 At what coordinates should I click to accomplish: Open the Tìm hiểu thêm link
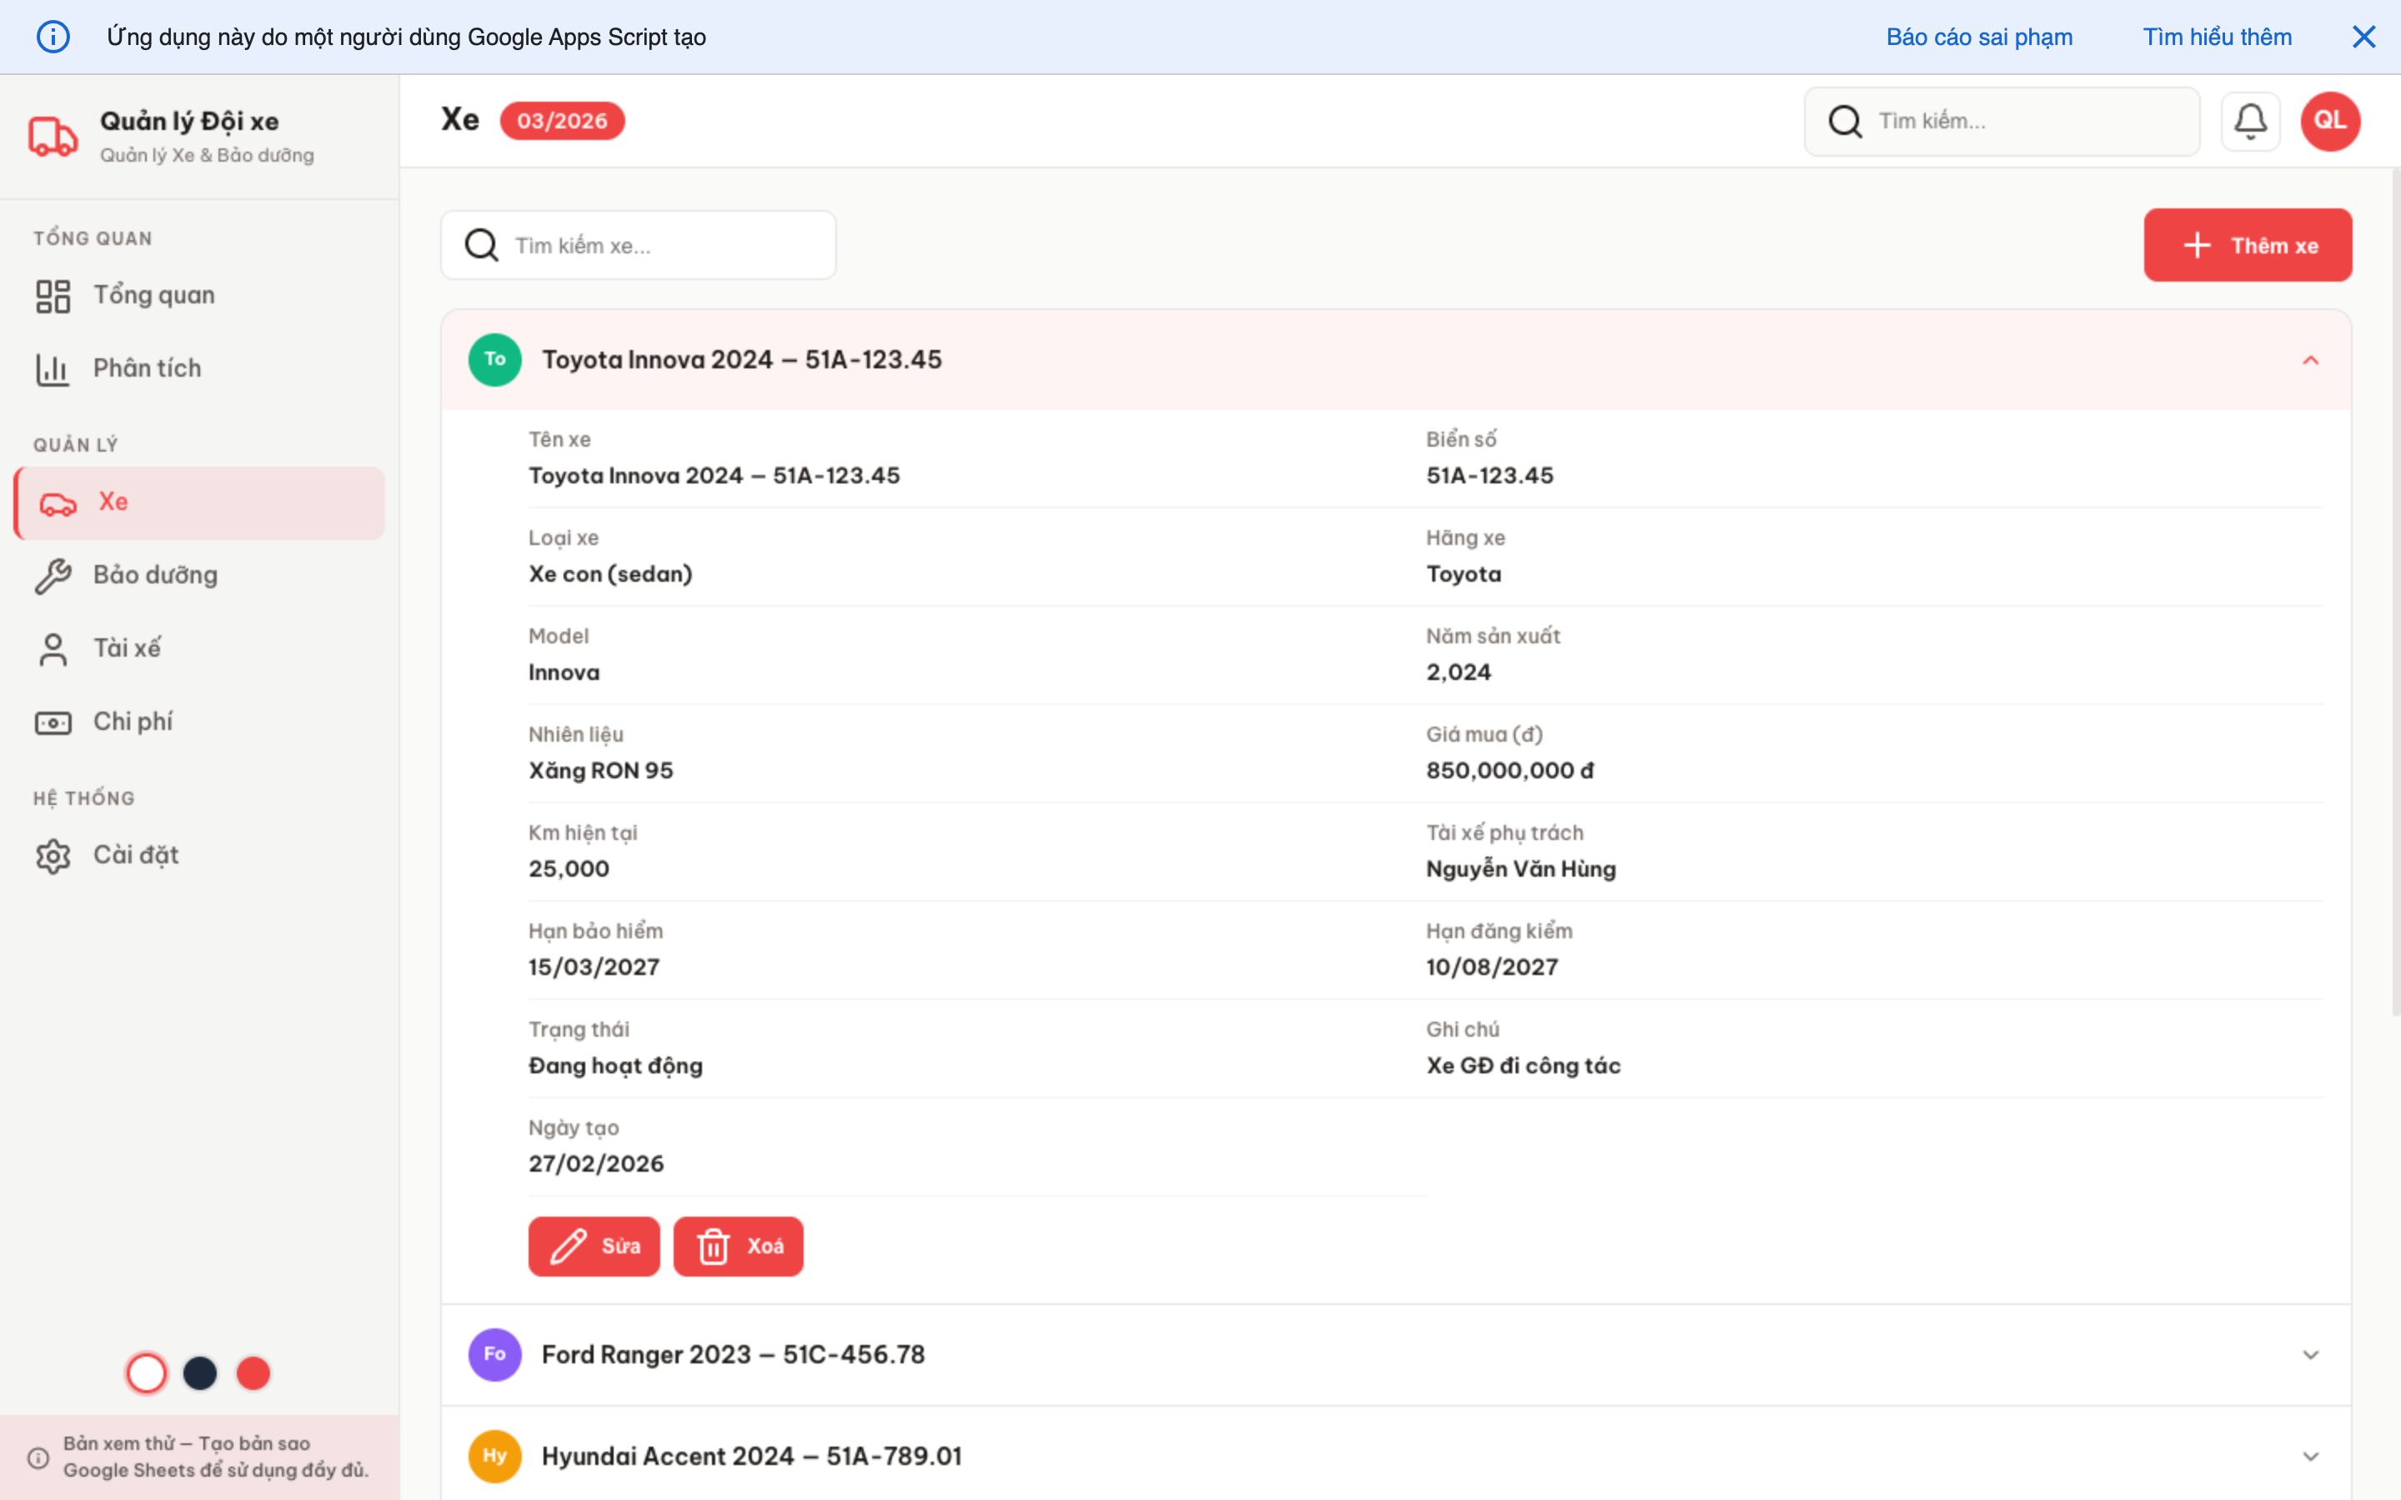pos(2218,37)
